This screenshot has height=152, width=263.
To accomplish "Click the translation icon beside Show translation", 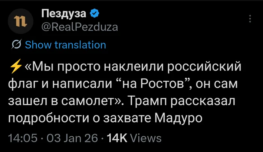I will coord(16,45).
